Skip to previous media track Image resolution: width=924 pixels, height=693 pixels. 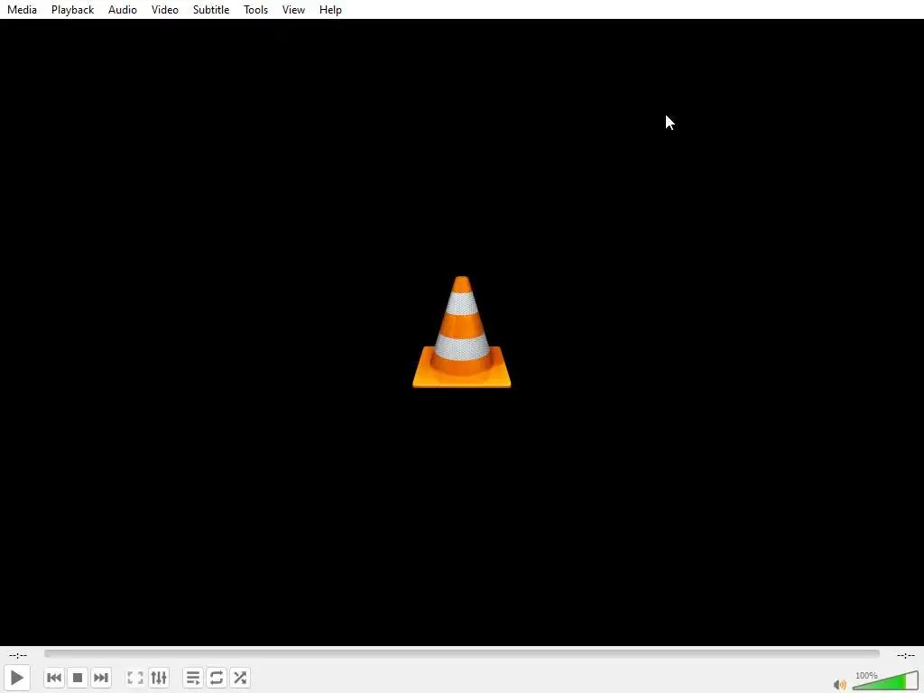tap(54, 678)
